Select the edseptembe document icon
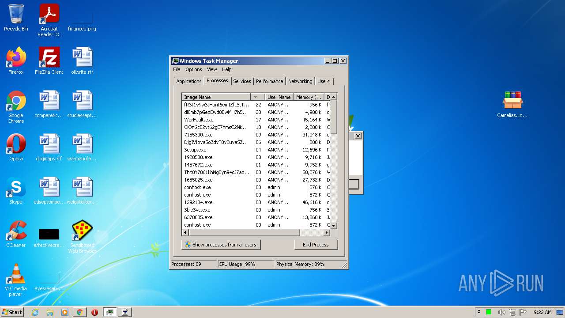565x318 pixels. point(49,191)
